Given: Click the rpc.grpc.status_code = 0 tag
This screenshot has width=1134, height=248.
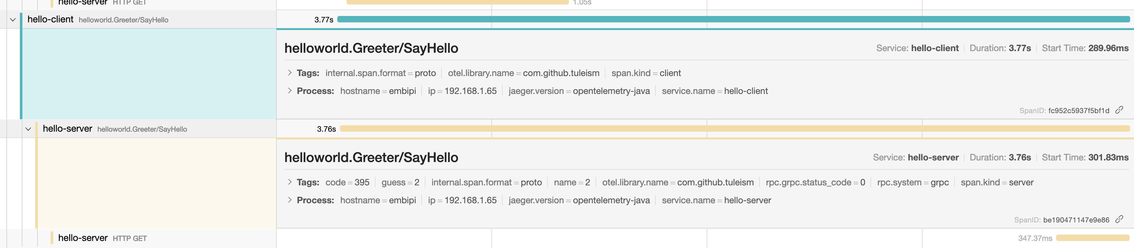Looking at the screenshot, I should pos(815,182).
